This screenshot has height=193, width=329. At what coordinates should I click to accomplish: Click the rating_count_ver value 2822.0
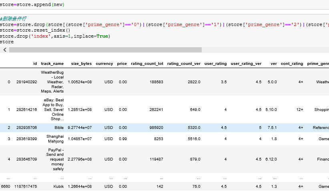(194, 82)
